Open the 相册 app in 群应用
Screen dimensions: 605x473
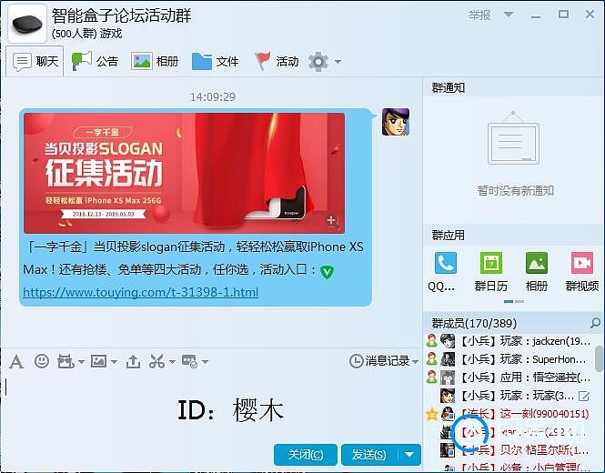click(537, 263)
